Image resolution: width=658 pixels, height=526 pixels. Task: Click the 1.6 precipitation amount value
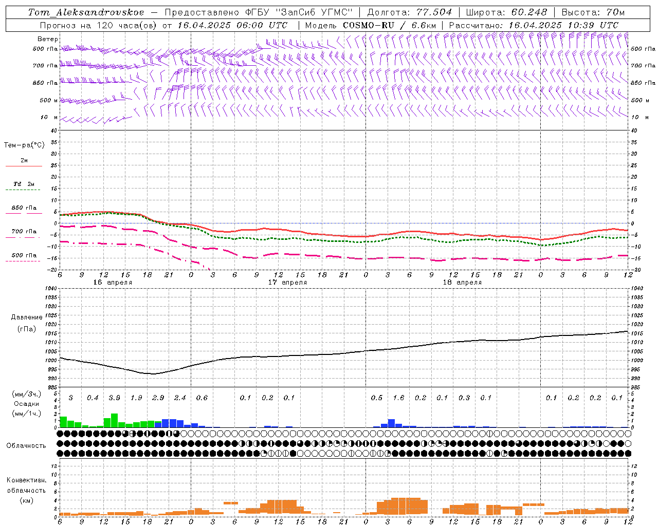[x=398, y=398]
